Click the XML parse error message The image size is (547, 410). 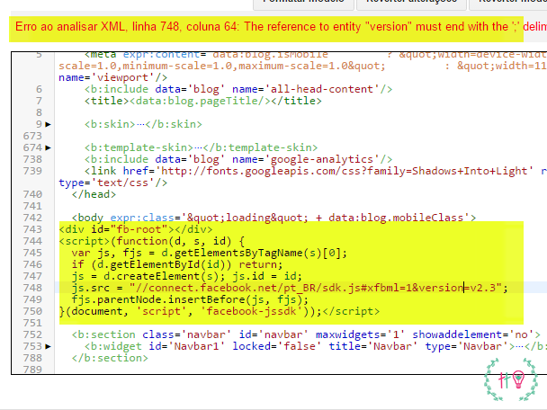pyautogui.click(x=281, y=27)
